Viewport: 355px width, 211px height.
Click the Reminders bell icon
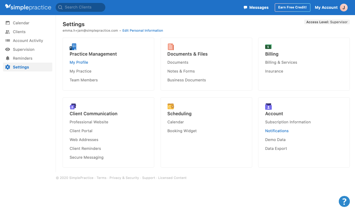tap(8, 58)
